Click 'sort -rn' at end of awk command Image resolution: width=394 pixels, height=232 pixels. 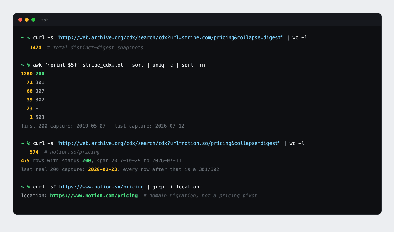point(193,65)
